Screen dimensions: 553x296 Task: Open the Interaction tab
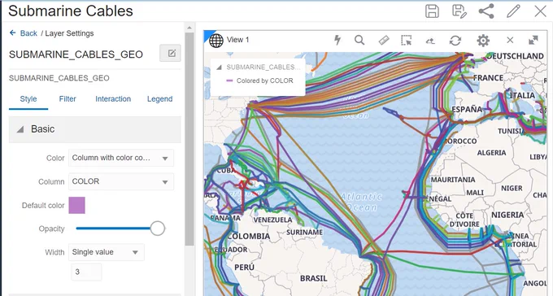pos(113,99)
